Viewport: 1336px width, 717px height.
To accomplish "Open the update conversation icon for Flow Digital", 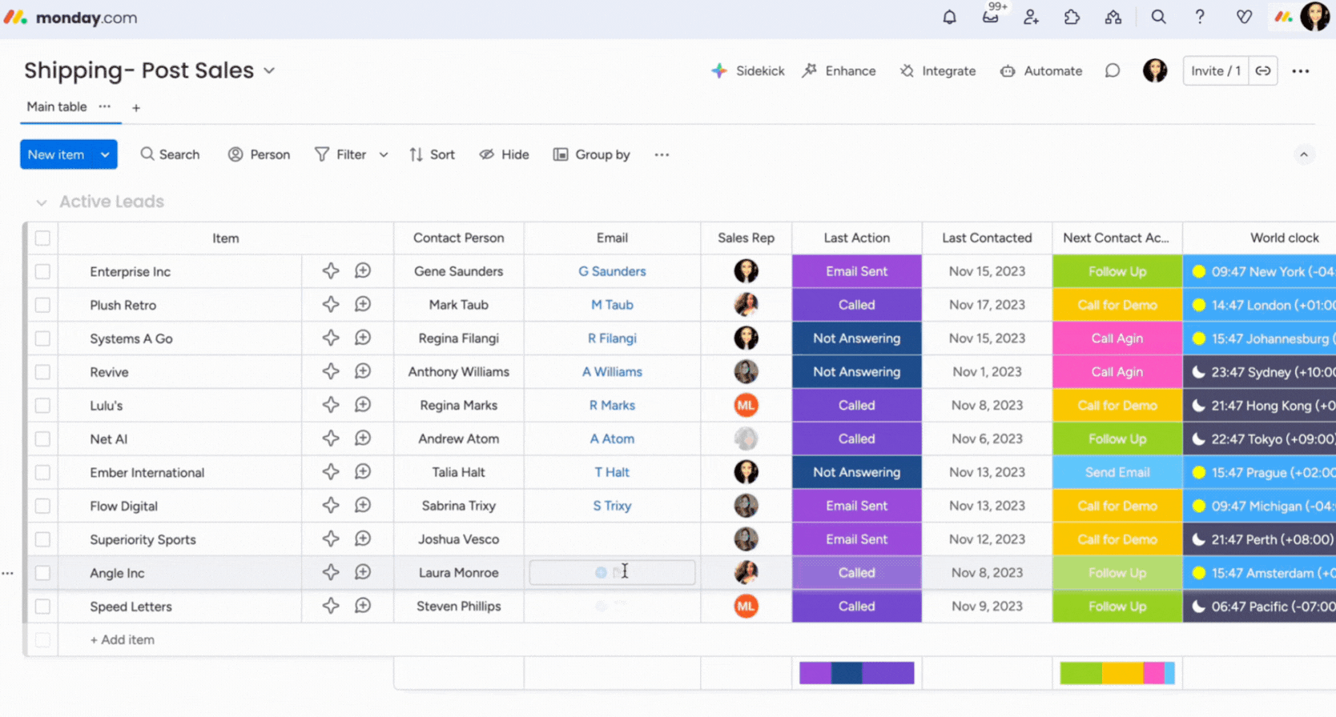I will 363,505.
